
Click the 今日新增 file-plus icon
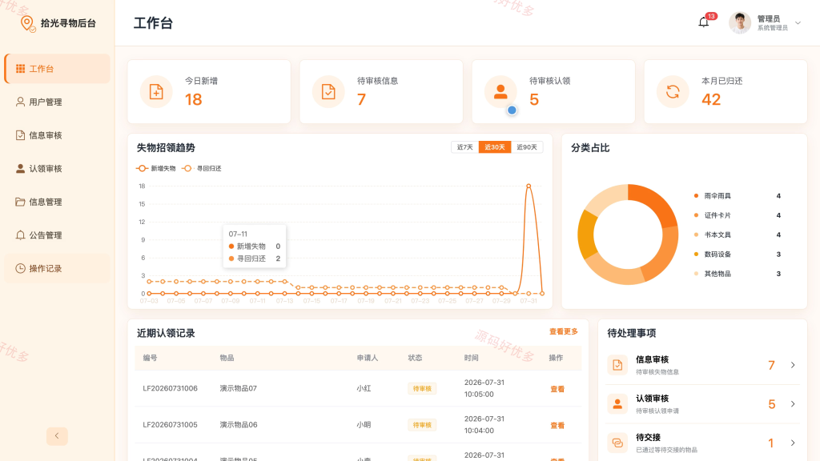click(156, 91)
